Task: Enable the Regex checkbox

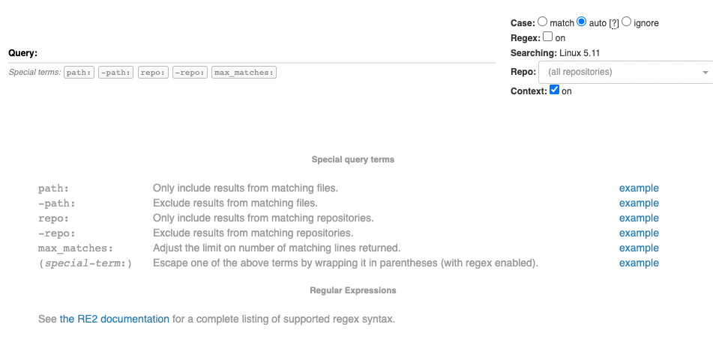Action: [548, 37]
